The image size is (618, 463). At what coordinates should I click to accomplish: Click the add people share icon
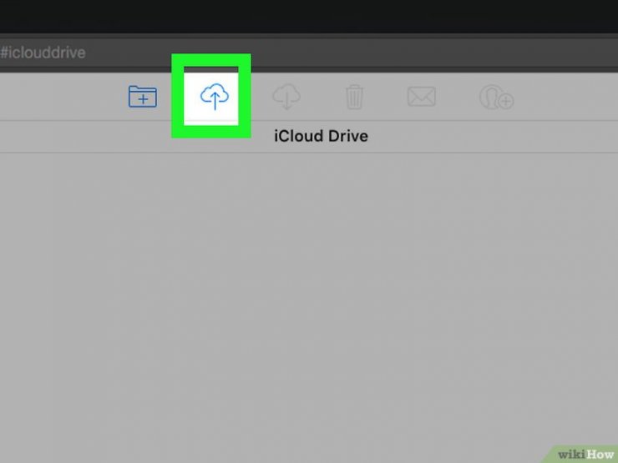[x=496, y=97]
